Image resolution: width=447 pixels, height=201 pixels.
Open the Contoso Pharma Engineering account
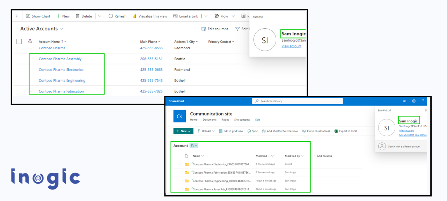point(62,81)
